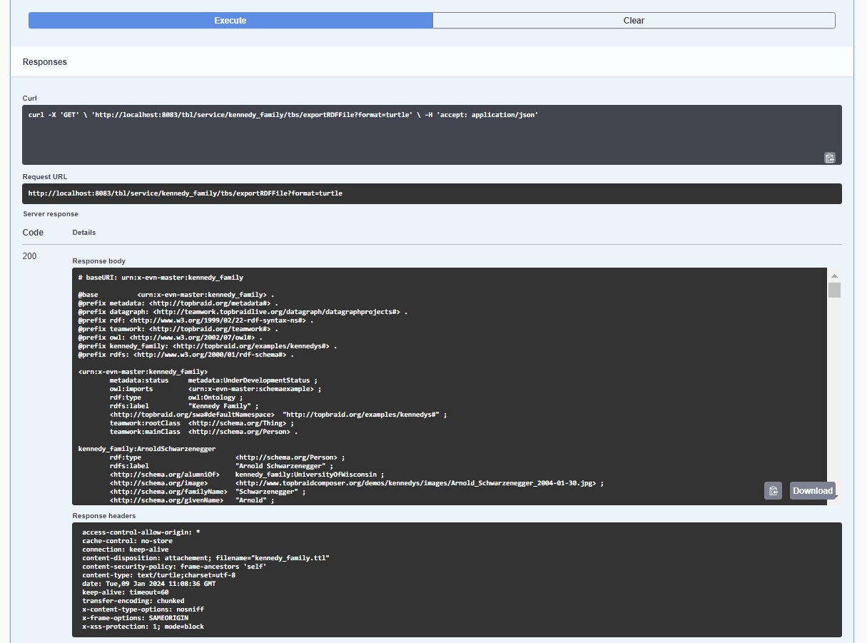The image size is (867, 643).
Task: Copy the curl command to clipboard
Action: (829, 157)
